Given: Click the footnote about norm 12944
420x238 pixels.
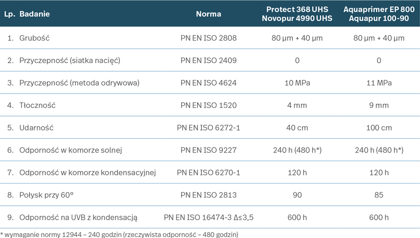Looking at the screenshot, I should click(x=119, y=234).
